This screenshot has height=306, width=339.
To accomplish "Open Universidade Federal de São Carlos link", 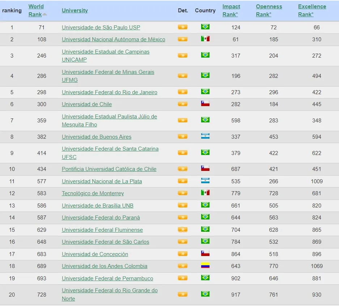I will click(106, 242).
